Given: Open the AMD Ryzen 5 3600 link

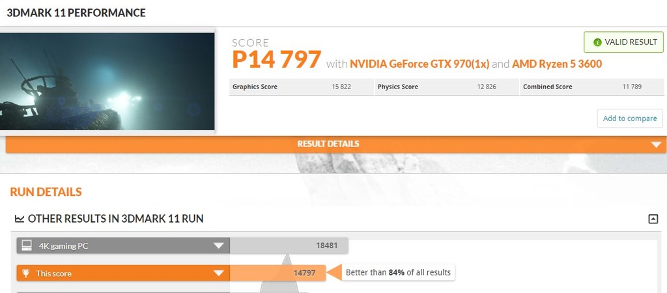Looking at the screenshot, I should tap(557, 64).
